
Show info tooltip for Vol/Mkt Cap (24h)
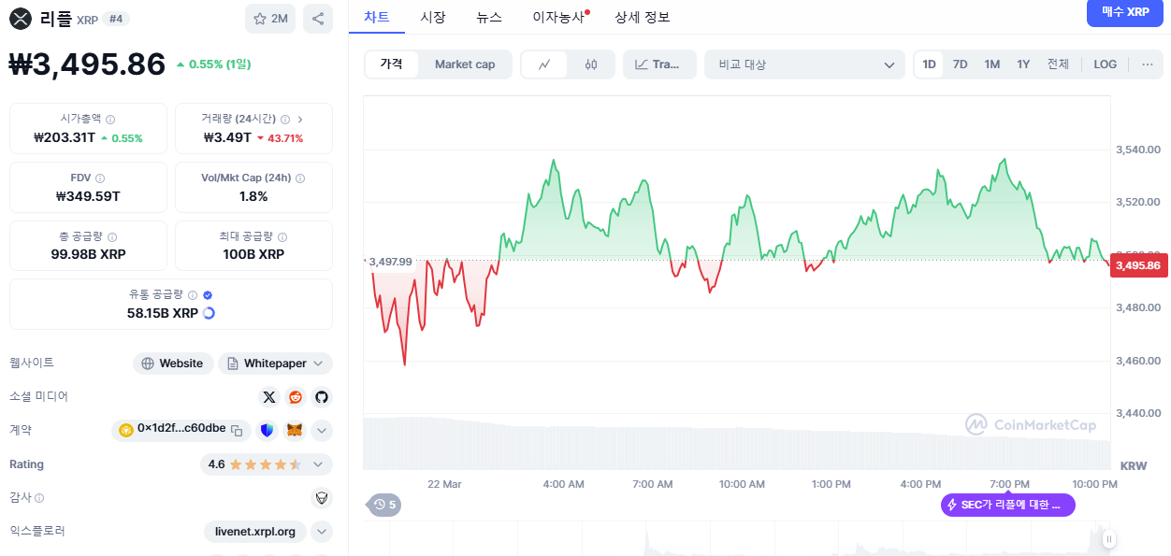(300, 178)
